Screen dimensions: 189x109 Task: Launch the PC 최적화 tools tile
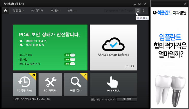tap(50, 84)
